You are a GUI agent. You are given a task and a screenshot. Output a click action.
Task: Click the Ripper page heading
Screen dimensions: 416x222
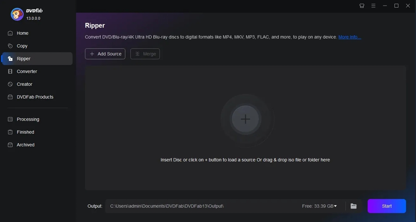[x=95, y=25]
